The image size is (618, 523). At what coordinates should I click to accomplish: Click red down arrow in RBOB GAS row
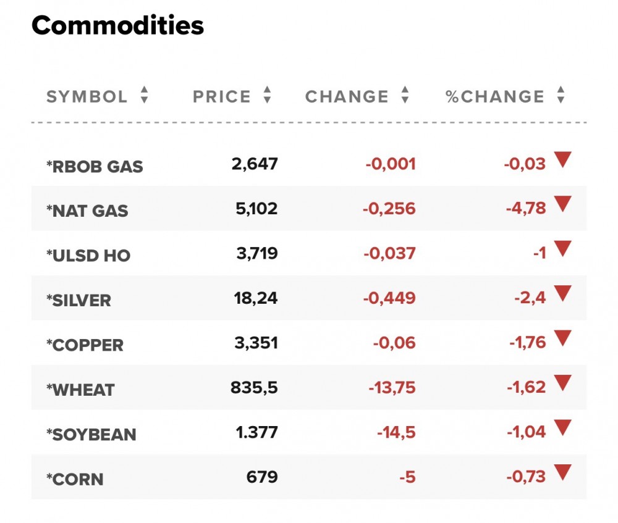[562, 160]
